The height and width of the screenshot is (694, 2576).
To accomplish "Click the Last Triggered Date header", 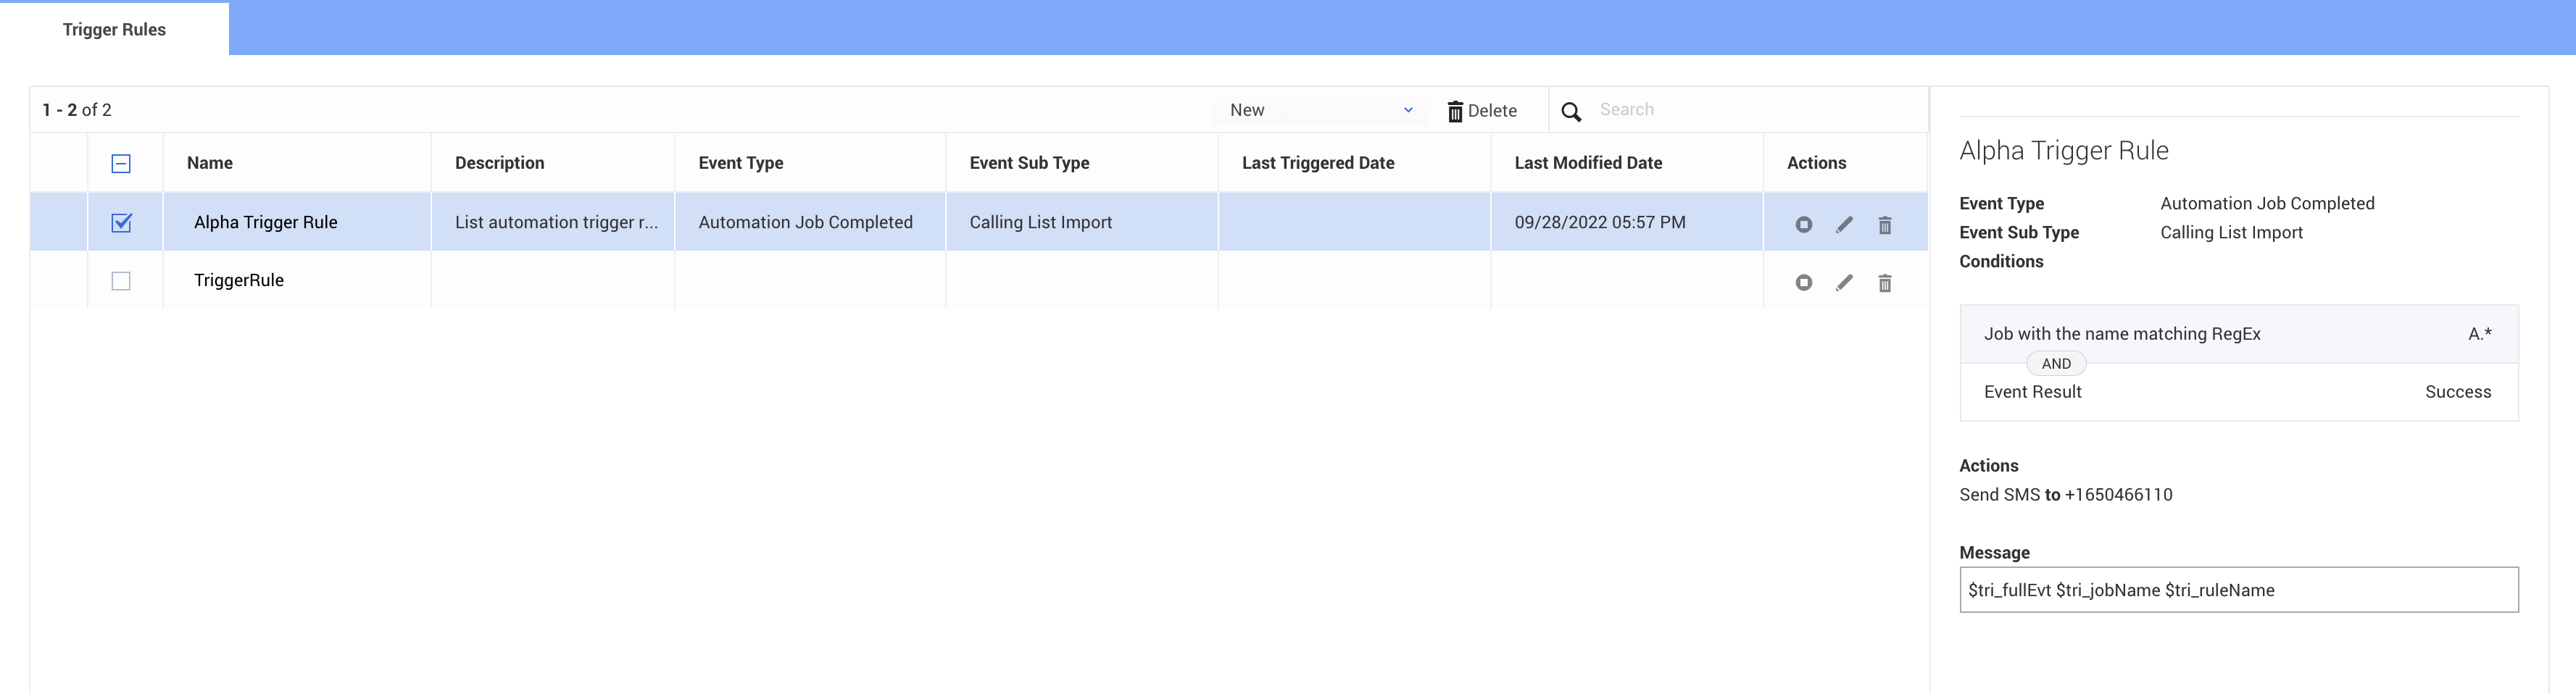I will tap(1318, 163).
